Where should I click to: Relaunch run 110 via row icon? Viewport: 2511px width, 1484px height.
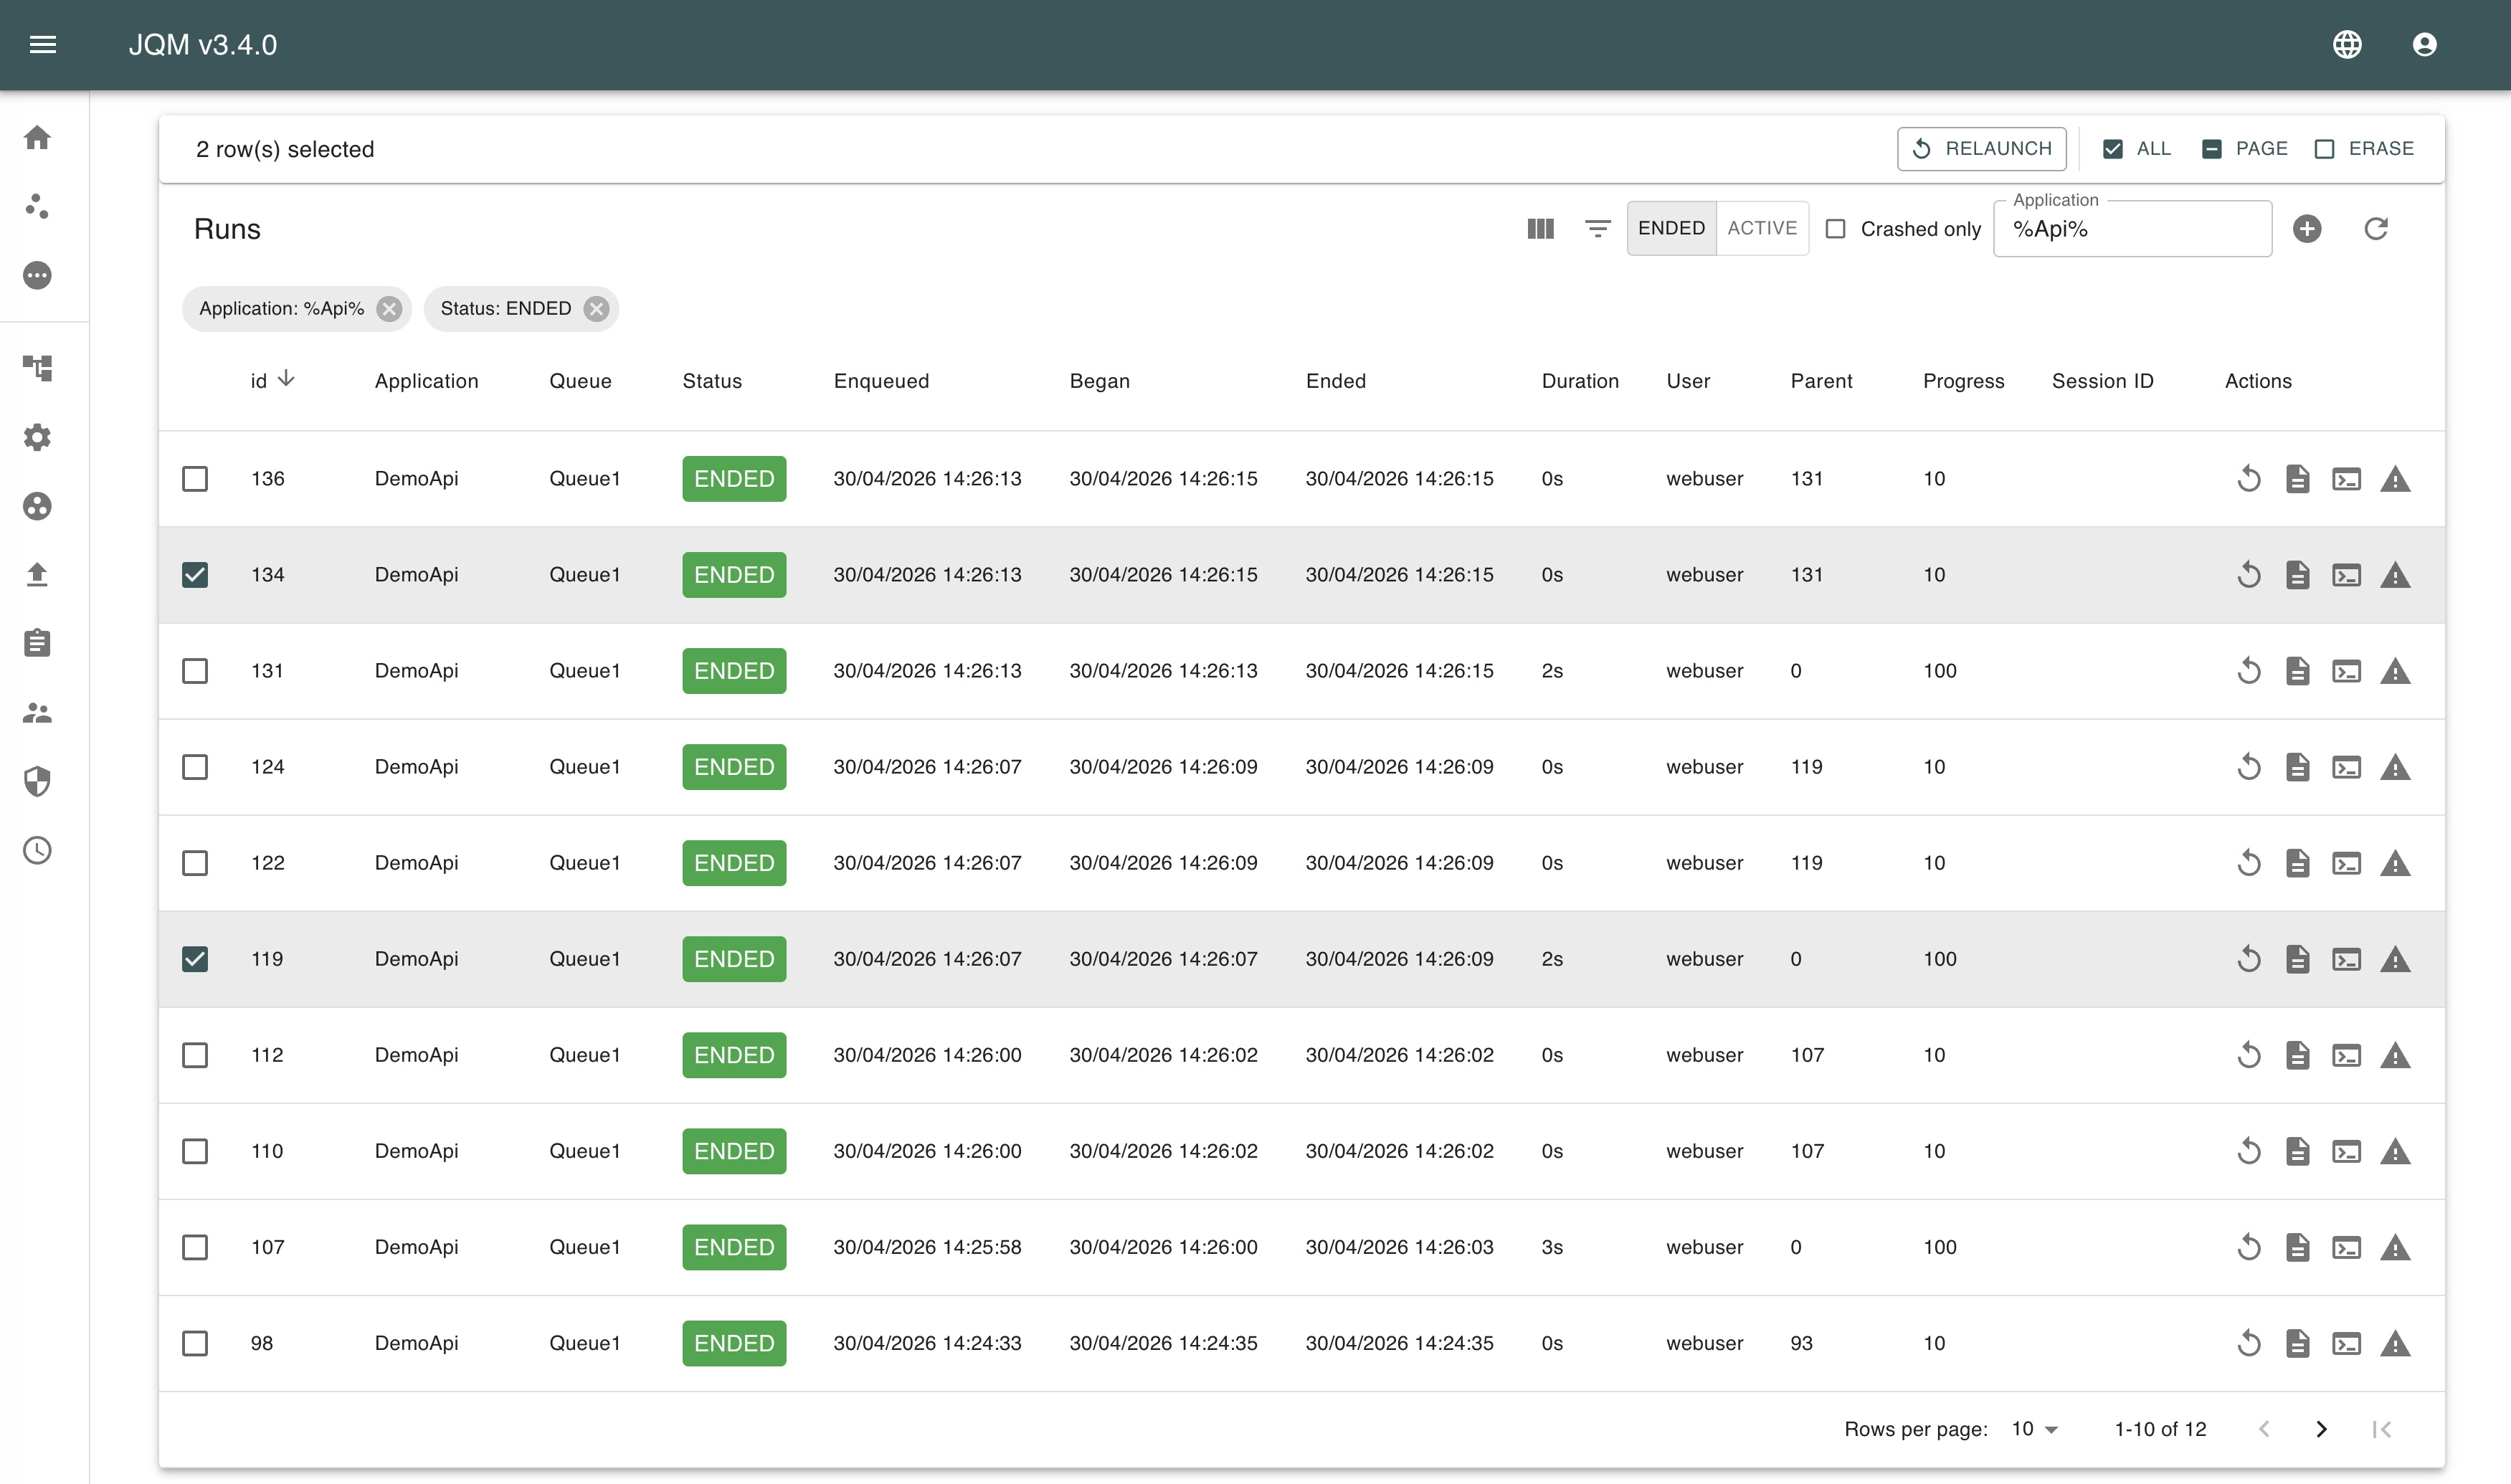click(2249, 1151)
